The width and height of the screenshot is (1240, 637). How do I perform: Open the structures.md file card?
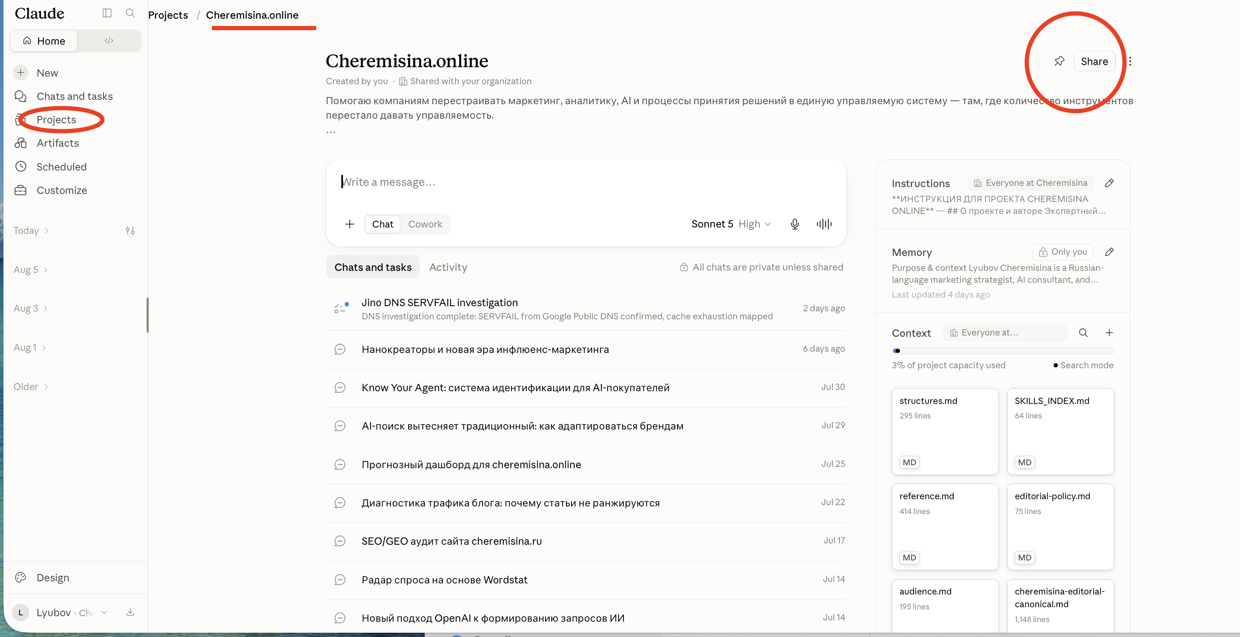945,432
